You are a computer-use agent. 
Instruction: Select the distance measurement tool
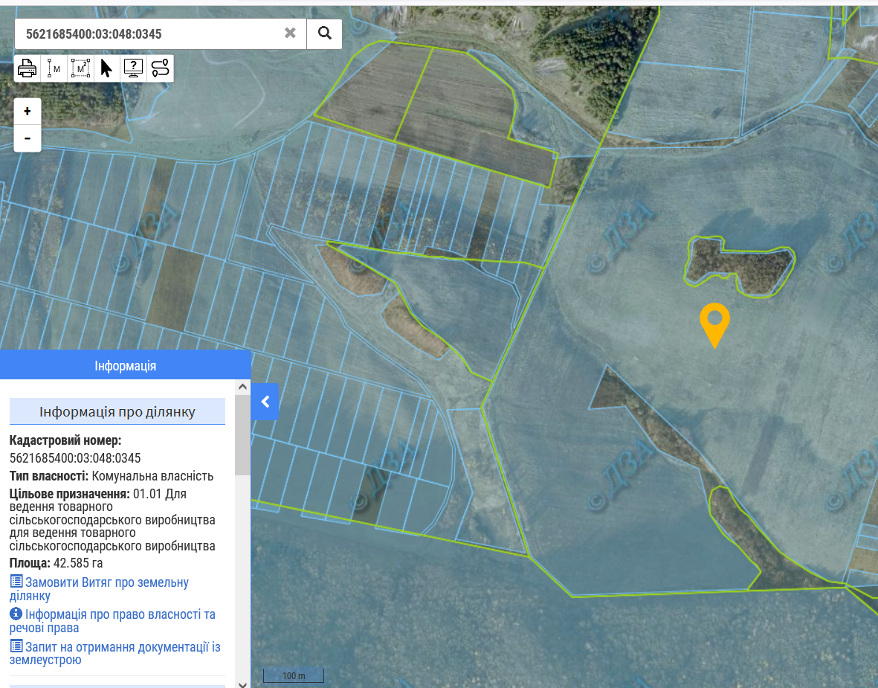click(x=54, y=68)
